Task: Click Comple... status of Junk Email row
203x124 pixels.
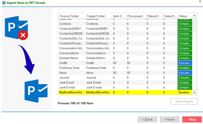Action: 185,82
